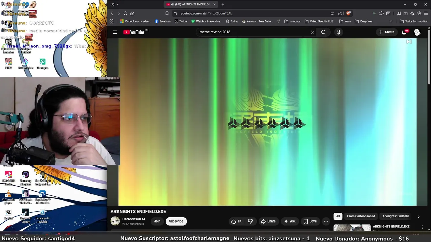Viewport: 431px width, 242px height.
Task: Open more actions three-dot menu
Action: (326, 221)
